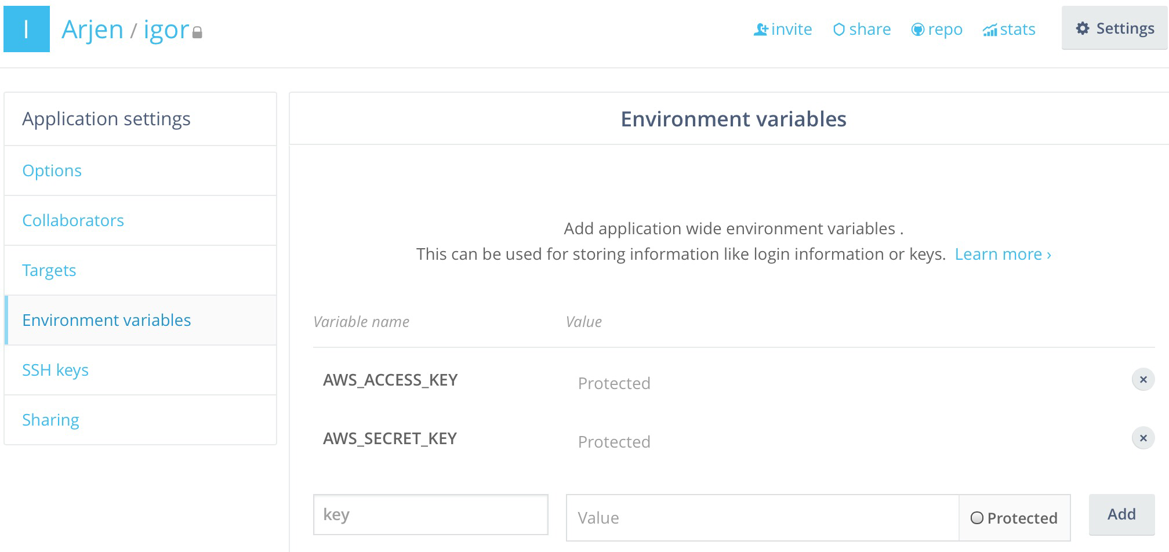This screenshot has width=1169, height=552.
Task: Focus the key input field
Action: [431, 514]
